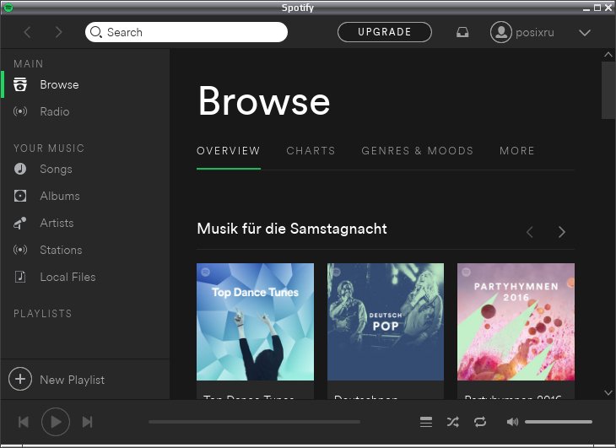Skip to next track
The image size is (616, 448).
(87, 422)
